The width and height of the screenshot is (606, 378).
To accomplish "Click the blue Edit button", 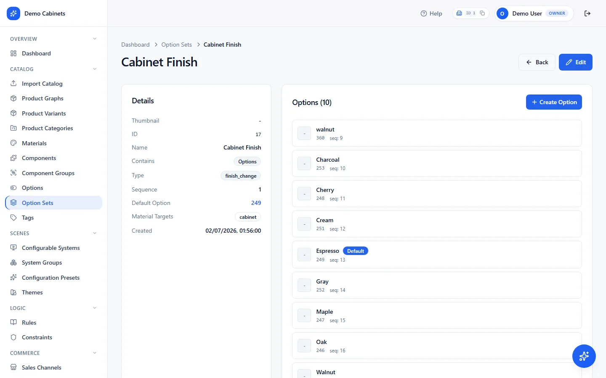I will pyautogui.click(x=575, y=62).
